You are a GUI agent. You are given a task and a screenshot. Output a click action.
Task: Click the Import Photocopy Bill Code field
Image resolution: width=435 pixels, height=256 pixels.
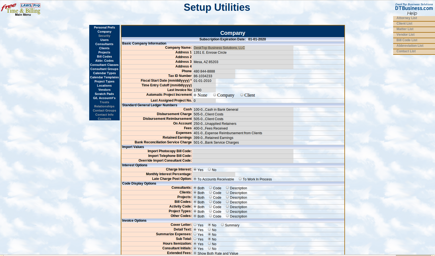tap(243, 151)
